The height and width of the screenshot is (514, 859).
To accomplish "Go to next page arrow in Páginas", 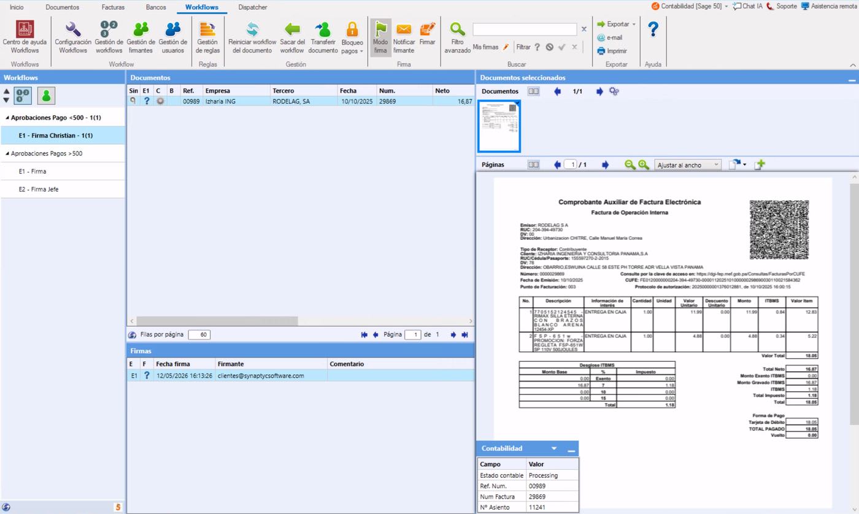I will pyautogui.click(x=605, y=165).
